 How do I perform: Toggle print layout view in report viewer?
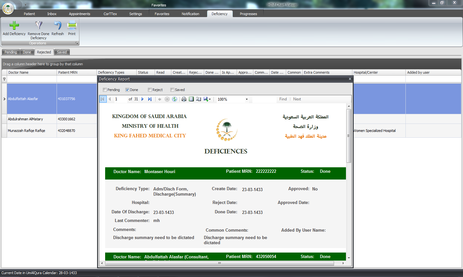(x=191, y=99)
